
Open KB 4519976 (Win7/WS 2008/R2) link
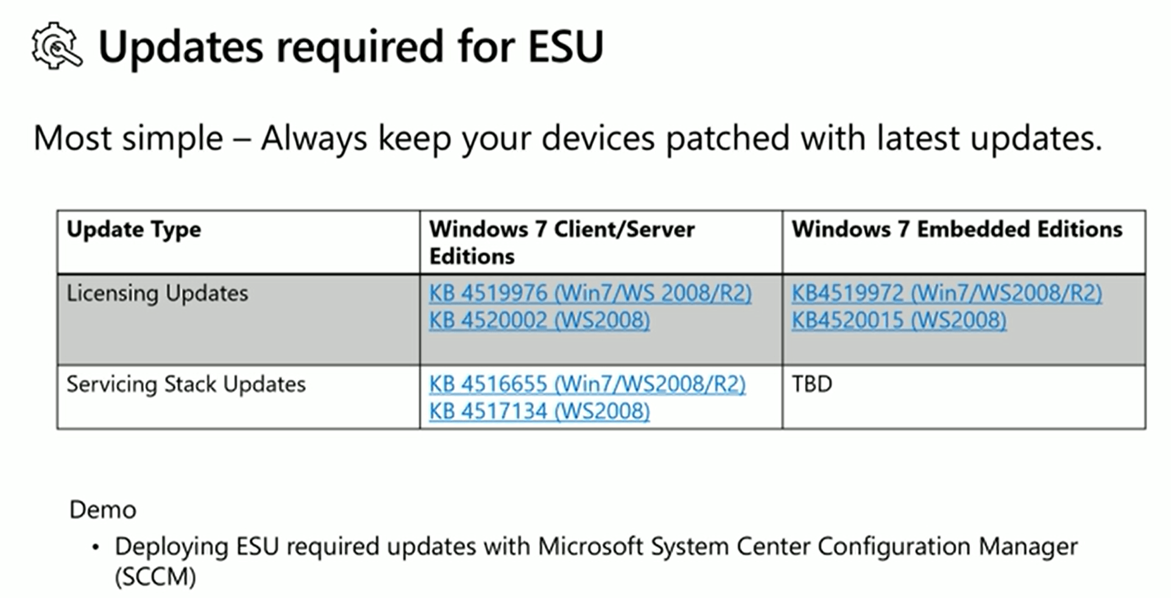(590, 294)
